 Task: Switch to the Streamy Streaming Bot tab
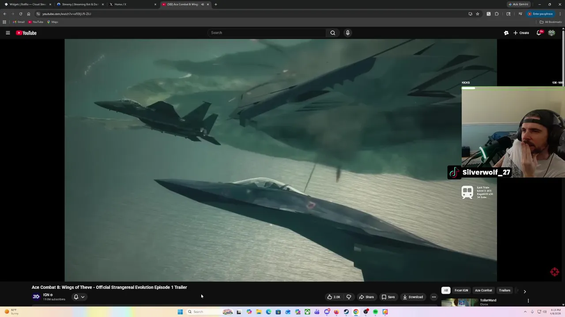point(80,4)
